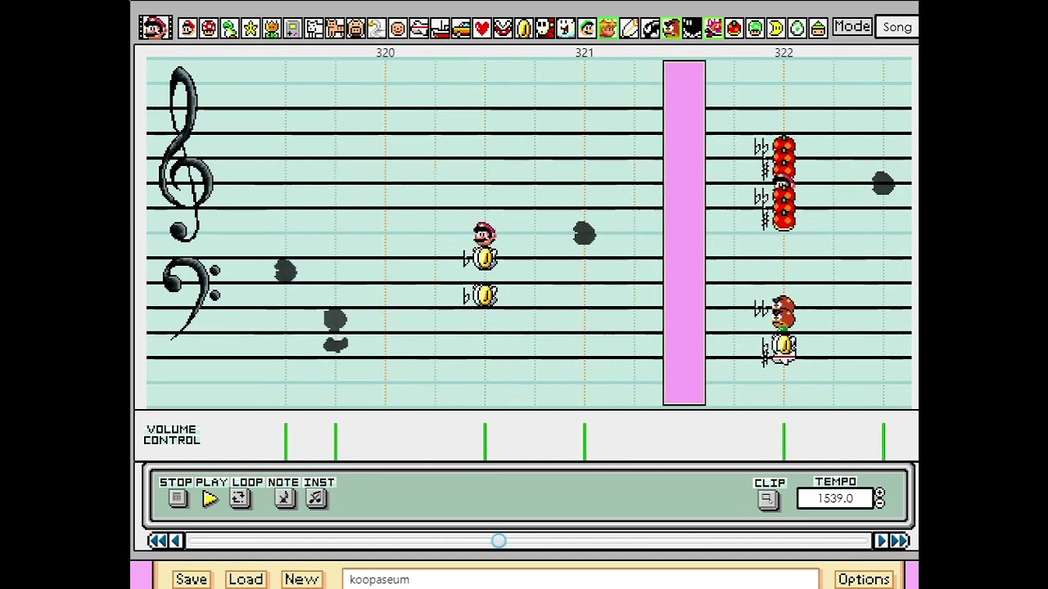Select the Feather instrument
1048x589 pixels.
[628, 29]
